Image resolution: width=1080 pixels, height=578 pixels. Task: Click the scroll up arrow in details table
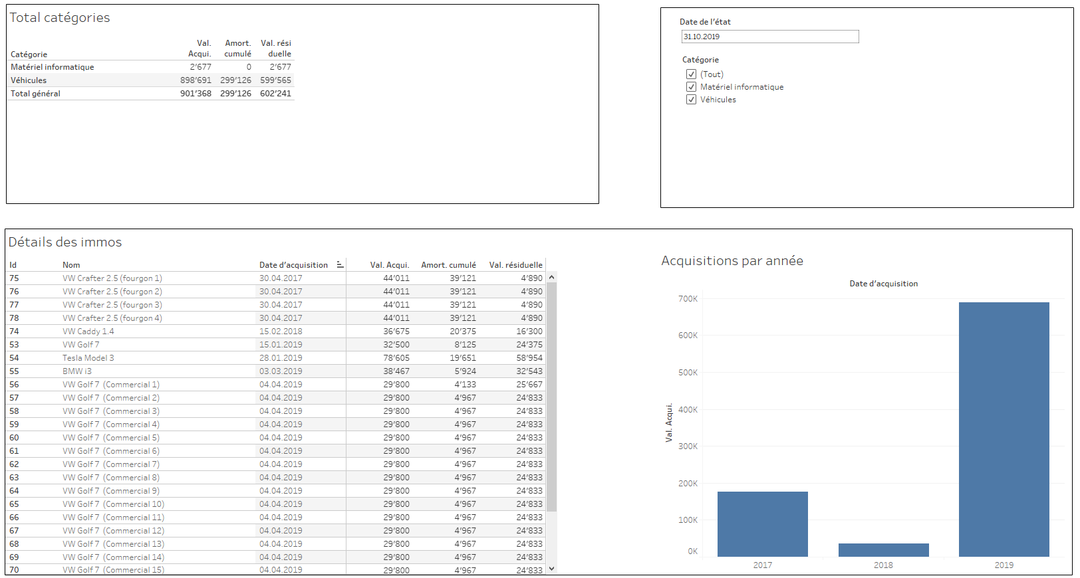(x=551, y=277)
